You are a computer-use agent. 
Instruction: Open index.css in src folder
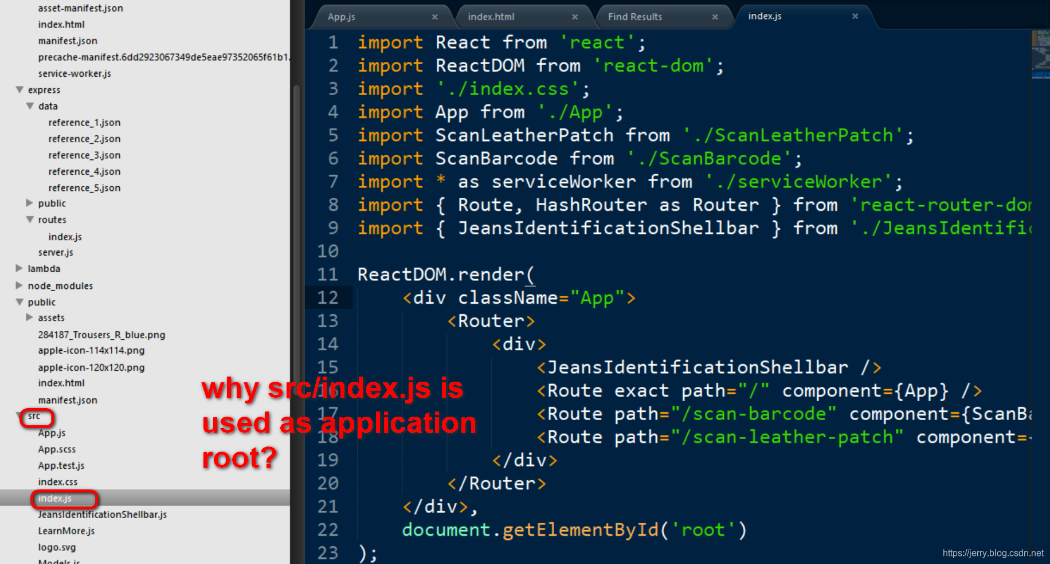coord(58,482)
